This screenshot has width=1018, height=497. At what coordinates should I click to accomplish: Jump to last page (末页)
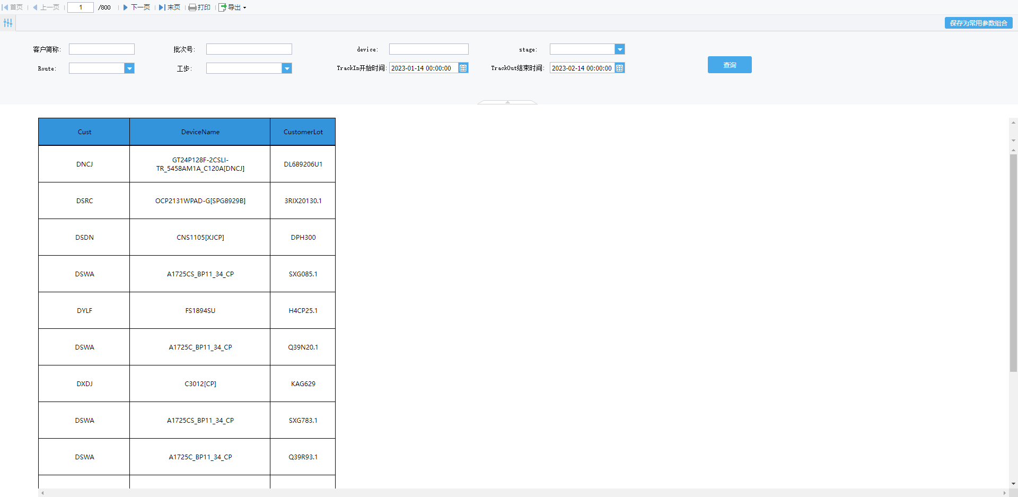[x=170, y=7]
